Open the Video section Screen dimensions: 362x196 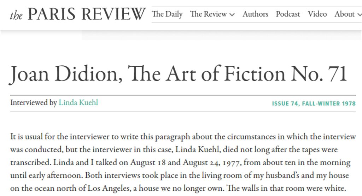(x=317, y=14)
